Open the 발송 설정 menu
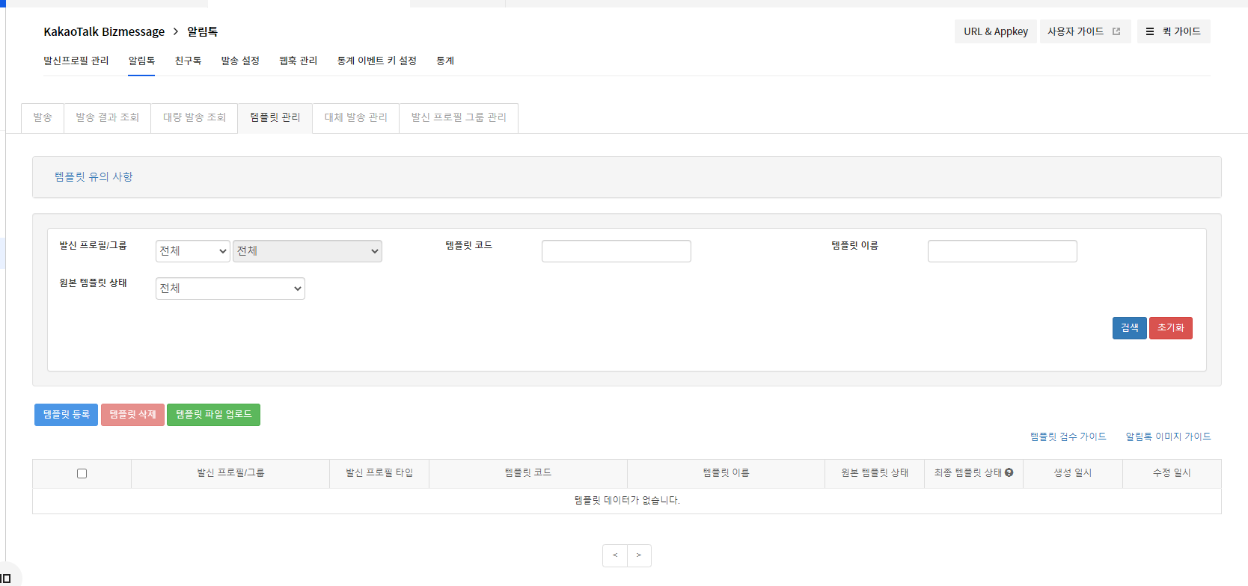Viewport: 1248px width, 586px height. pos(240,61)
